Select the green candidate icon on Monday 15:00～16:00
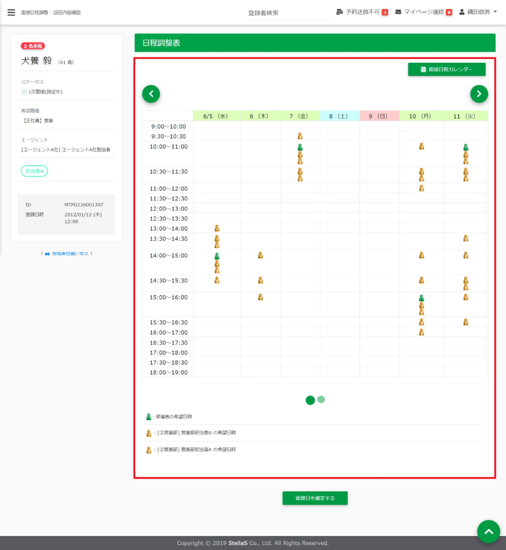The width and height of the screenshot is (506, 550). tap(422, 298)
